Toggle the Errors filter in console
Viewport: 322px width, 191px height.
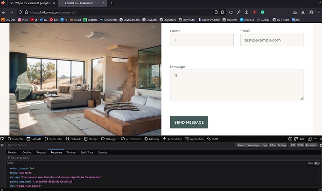pos(241,145)
